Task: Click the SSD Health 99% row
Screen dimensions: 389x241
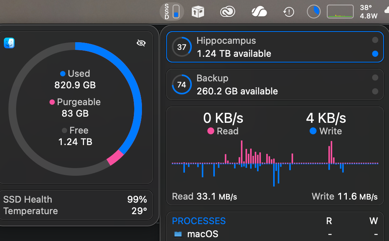Action: tap(75, 200)
